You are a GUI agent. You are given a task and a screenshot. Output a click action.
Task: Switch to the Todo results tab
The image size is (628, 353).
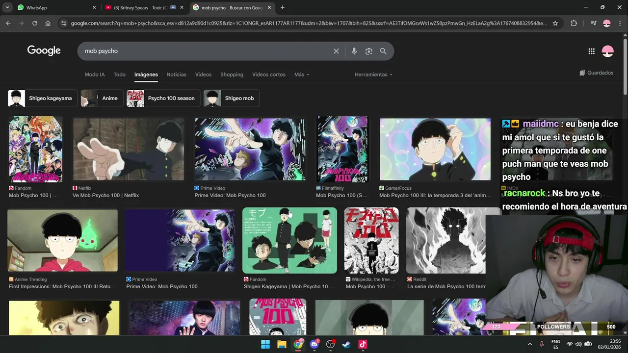click(x=120, y=75)
